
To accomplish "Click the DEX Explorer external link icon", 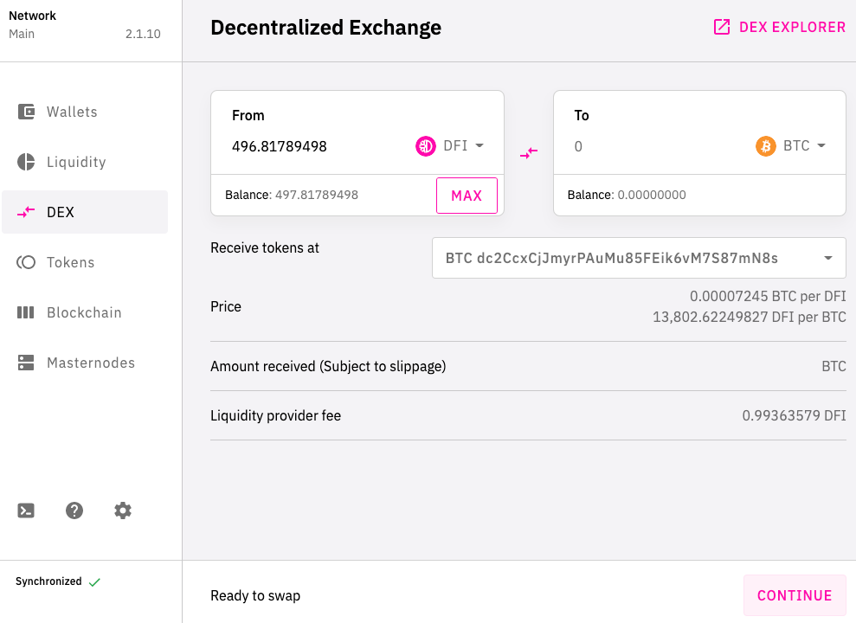I will [722, 27].
